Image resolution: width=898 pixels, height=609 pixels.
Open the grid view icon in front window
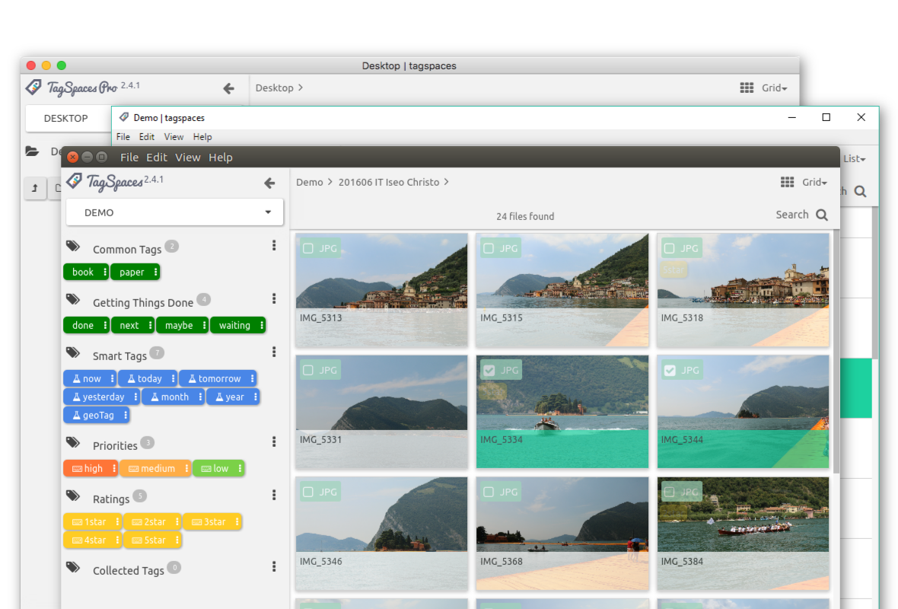[x=787, y=182]
